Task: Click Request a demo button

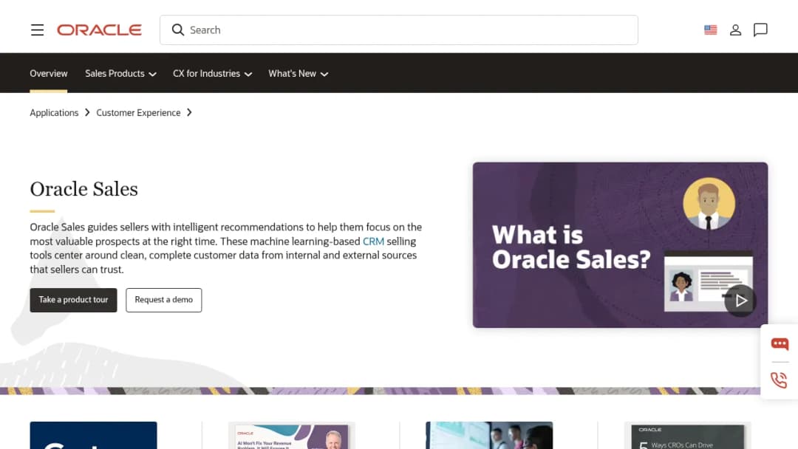Action: [x=164, y=300]
